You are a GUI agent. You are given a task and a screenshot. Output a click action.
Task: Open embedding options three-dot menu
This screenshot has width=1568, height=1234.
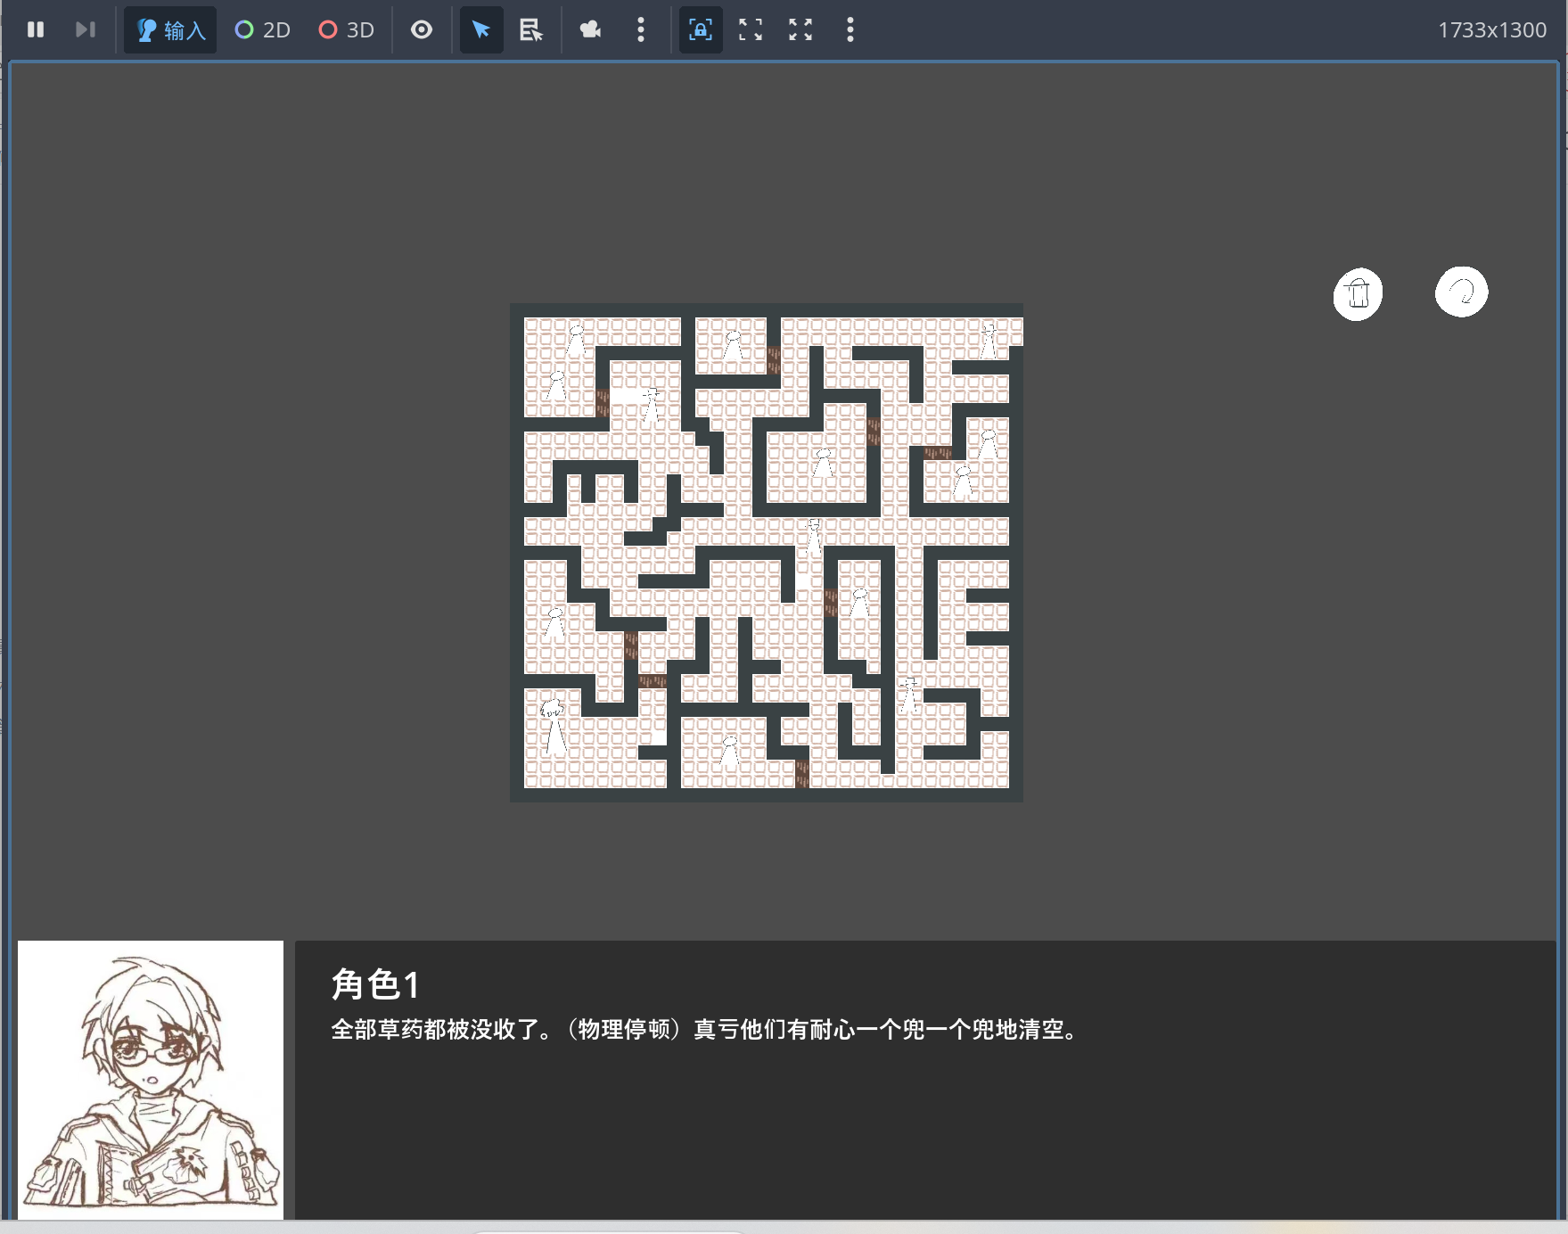click(850, 29)
